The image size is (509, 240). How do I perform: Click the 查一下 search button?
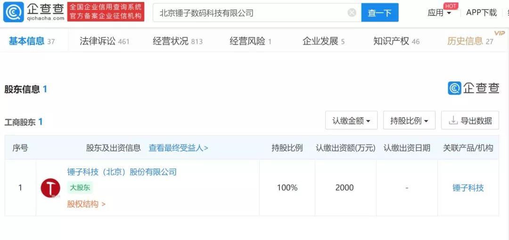(x=380, y=13)
